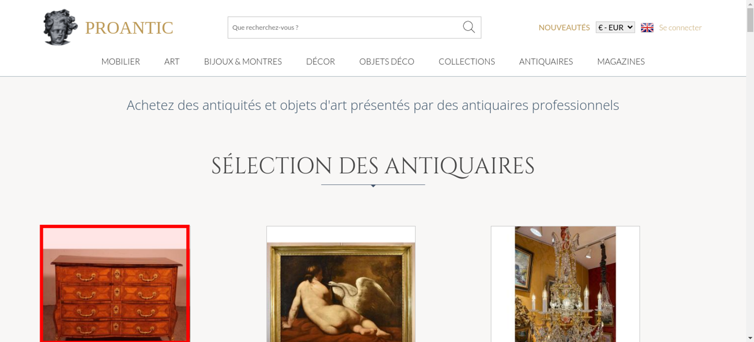Open the BIJOUX & MONTRES menu
The width and height of the screenshot is (754, 342).
click(x=243, y=61)
